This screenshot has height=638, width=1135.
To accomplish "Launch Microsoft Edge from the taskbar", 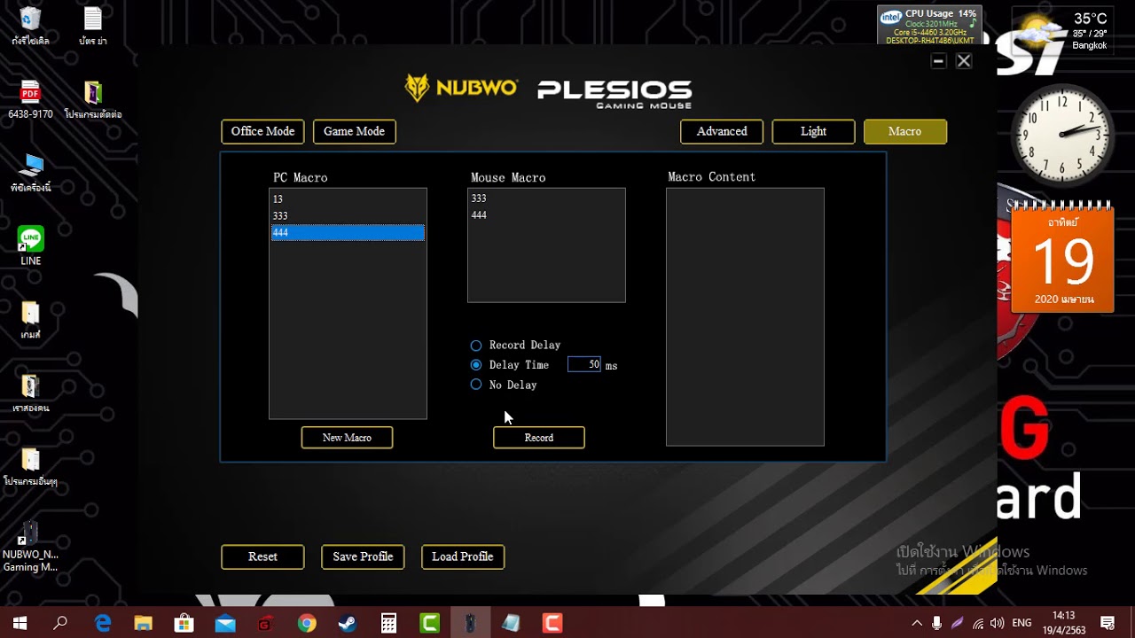I will 103,623.
